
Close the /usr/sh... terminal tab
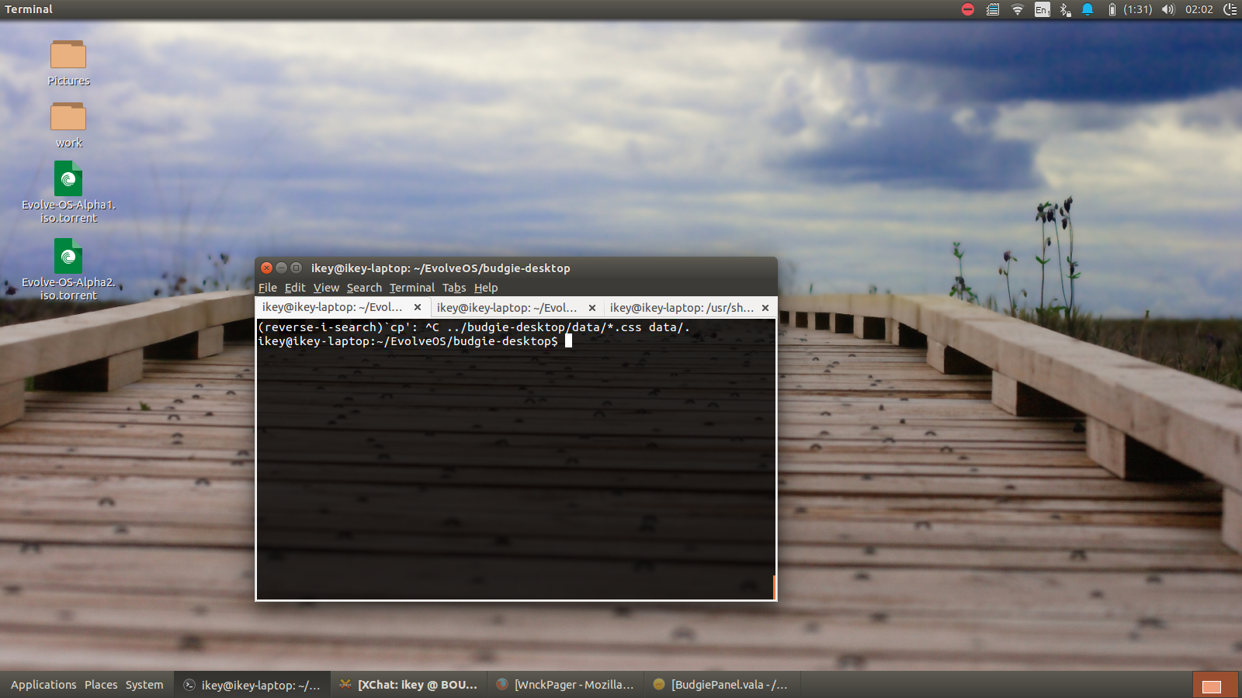765,308
